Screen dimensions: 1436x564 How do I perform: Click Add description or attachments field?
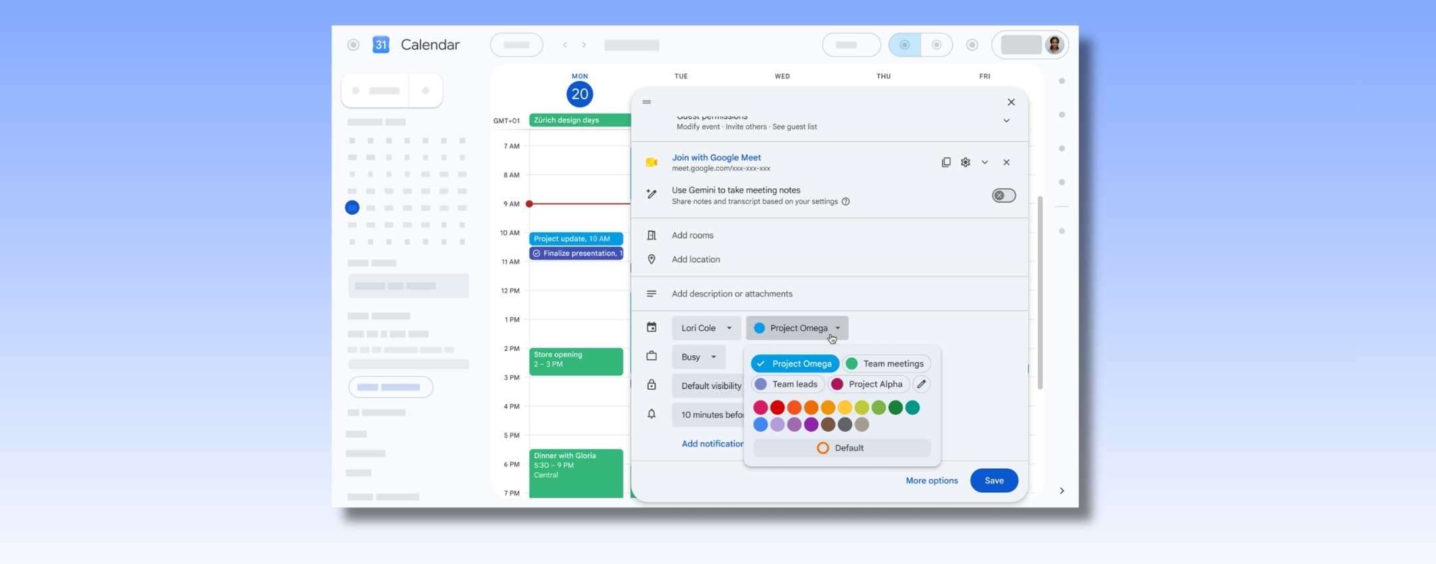pos(732,294)
